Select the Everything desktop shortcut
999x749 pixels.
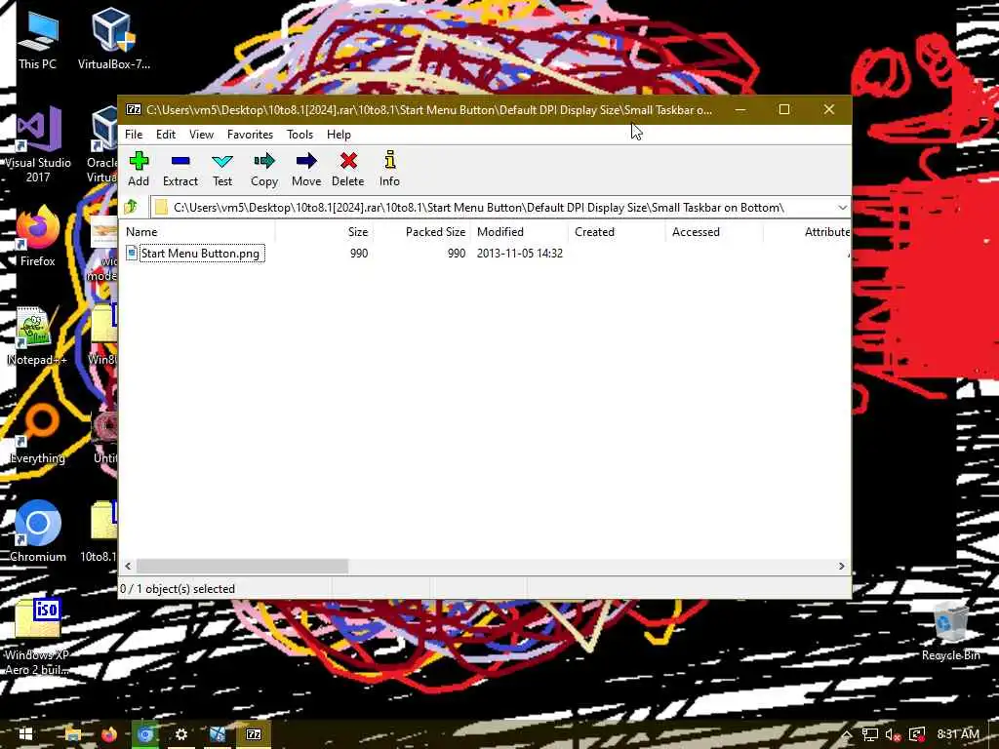[x=38, y=434]
